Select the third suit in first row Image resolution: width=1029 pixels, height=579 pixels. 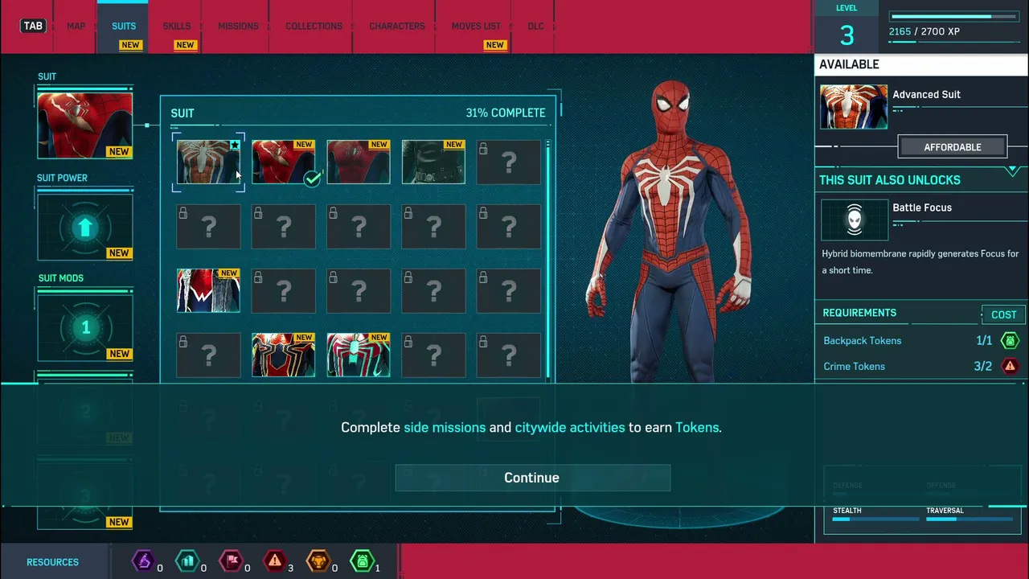coord(359,162)
